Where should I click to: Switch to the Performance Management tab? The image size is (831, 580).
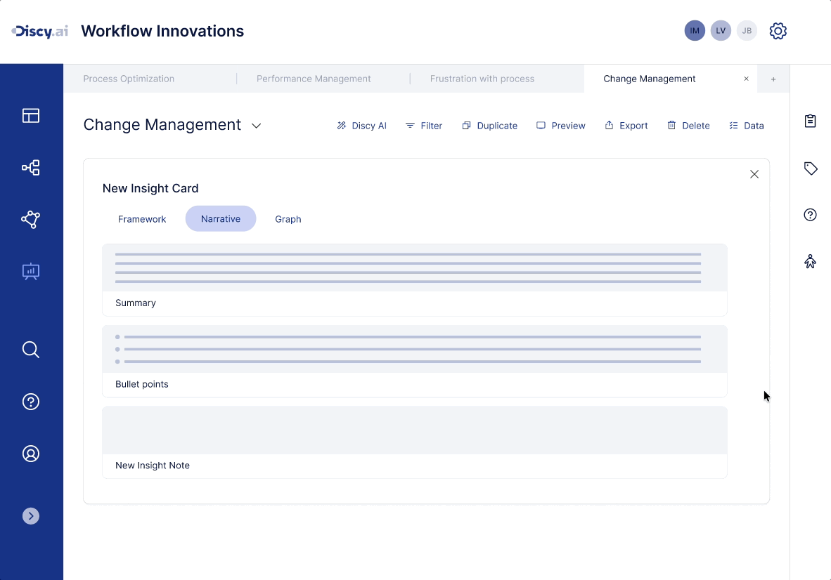pyautogui.click(x=314, y=79)
